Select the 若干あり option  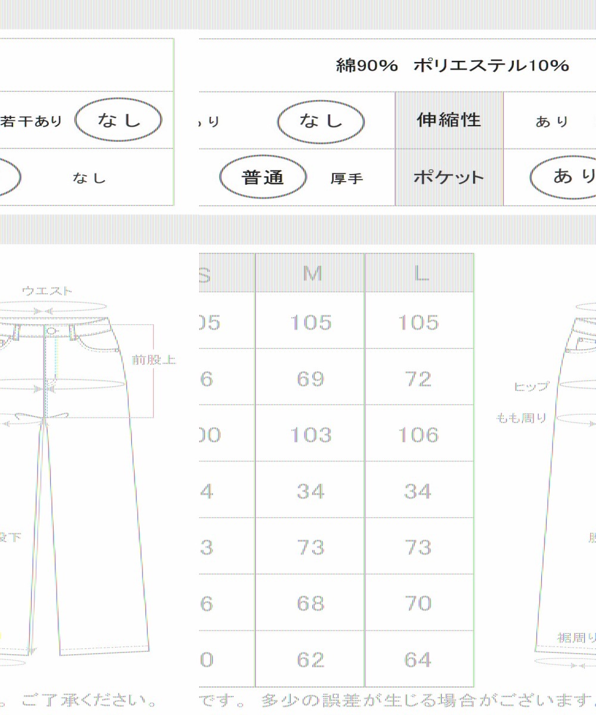pyautogui.click(x=32, y=122)
